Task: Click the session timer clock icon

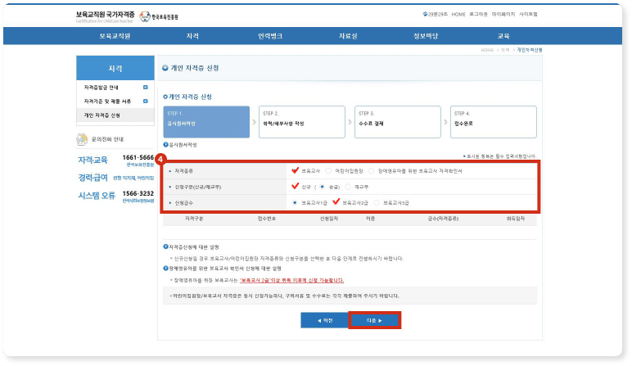Action: 425,14
